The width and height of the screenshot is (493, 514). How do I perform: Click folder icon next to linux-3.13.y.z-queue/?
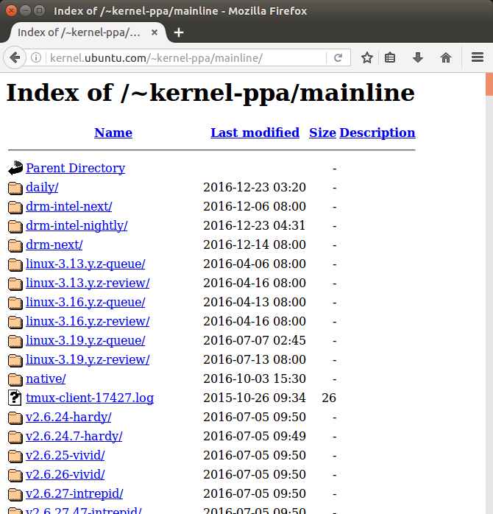pyautogui.click(x=15, y=264)
